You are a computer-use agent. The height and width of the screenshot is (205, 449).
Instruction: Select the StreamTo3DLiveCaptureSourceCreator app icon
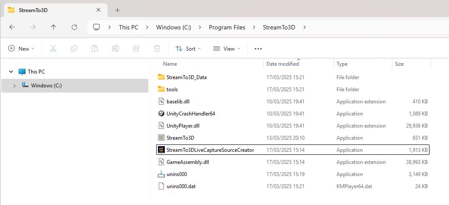[161, 150]
